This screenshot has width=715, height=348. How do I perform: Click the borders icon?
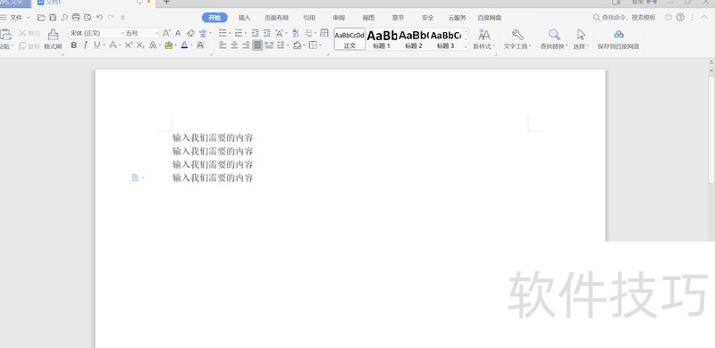(313, 46)
